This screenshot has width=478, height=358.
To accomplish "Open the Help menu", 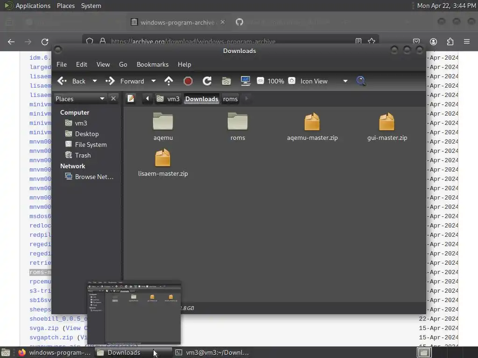I will click(x=184, y=64).
